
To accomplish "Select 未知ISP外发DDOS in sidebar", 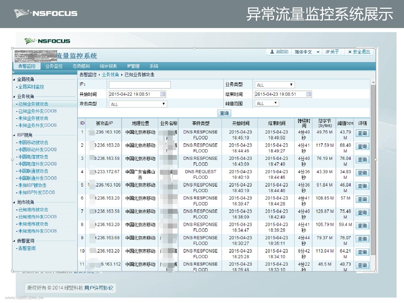I will point(36,192).
